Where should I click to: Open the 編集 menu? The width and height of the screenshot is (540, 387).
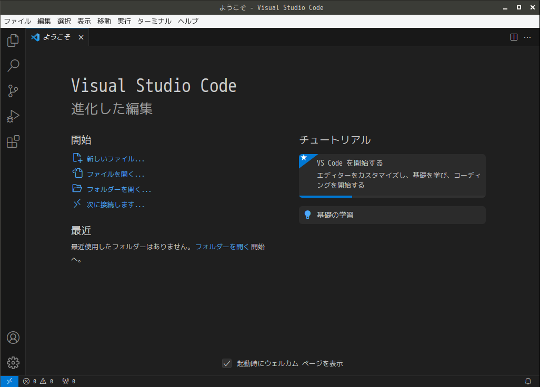click(44, 22)
